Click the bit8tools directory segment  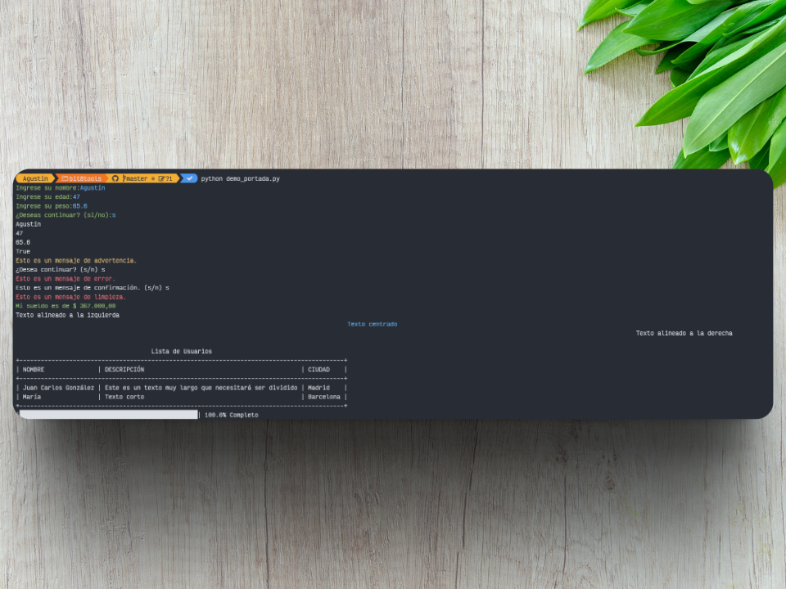point(86,178)
